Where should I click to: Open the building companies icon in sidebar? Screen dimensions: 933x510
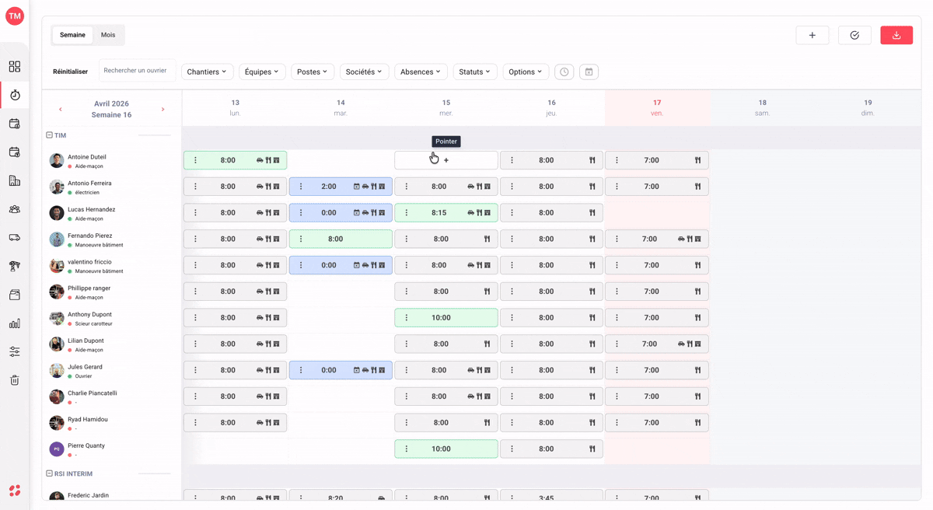tap(15, 181)
